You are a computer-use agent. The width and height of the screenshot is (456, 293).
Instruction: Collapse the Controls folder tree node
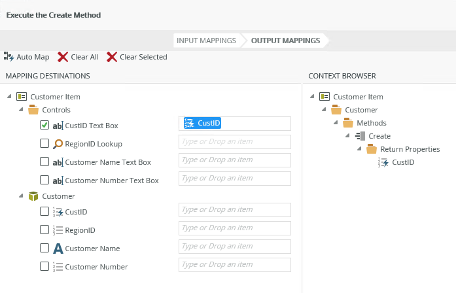tap(20, 110)
